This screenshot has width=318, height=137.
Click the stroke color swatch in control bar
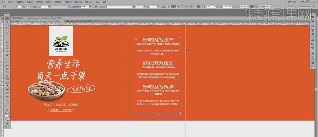click(x=26, y=6)
